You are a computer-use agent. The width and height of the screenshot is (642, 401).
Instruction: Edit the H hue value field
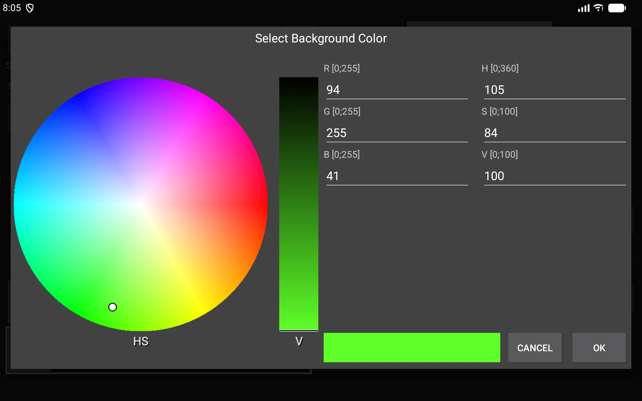[555, 90]
